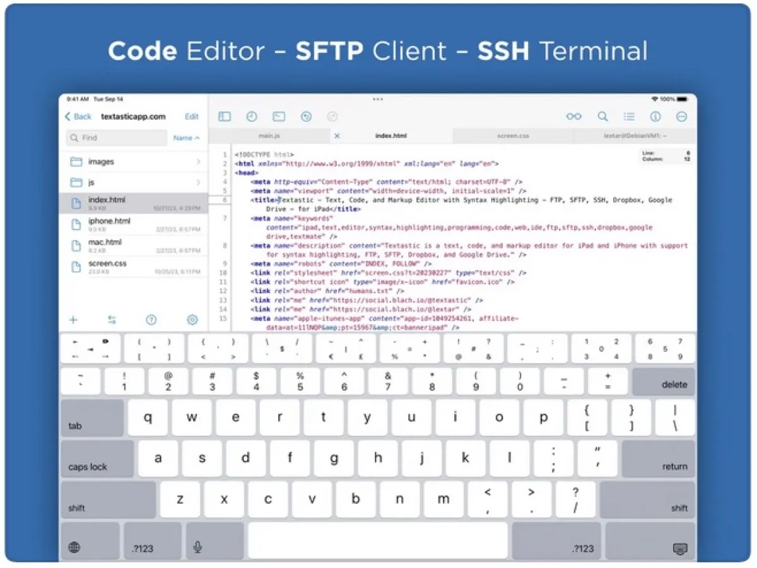Image resolution: width=757 pixels, height=568 pixels.
Task: Open the terminal console icon
Action: [x=279, y=117]
